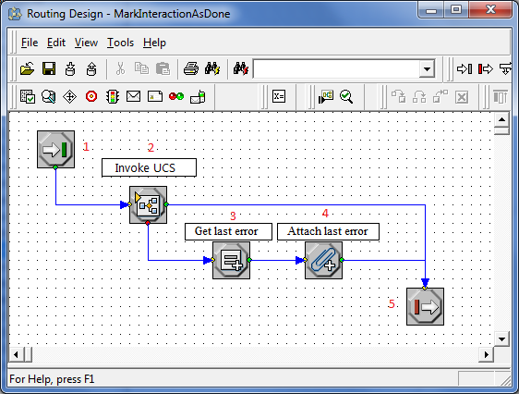This screenshot has height=394, width=519.
Task: Open the Tools menu
Action: click(x=120, y=43)
